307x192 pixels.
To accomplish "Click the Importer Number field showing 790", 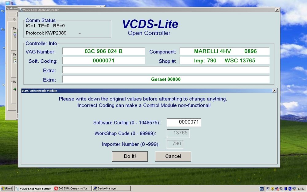I will pyautogui.click(x=175, y=144).
